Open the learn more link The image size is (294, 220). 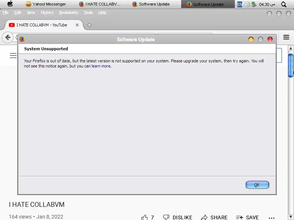click(x=101, y=66)
